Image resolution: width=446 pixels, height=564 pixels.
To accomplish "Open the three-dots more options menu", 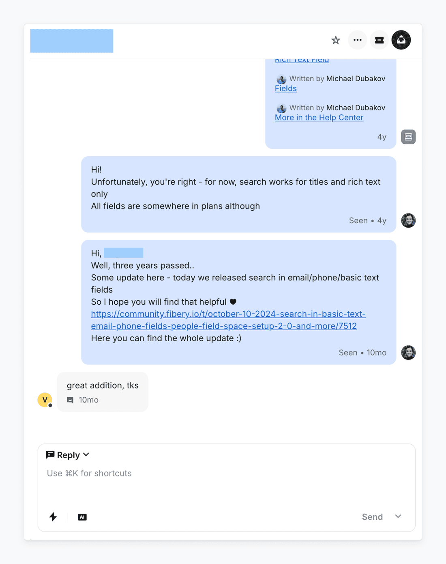I will tap(357, 40).
